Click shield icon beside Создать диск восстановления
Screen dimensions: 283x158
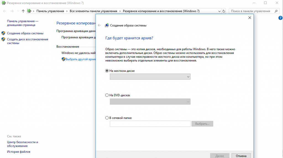[x=3, y=39]
